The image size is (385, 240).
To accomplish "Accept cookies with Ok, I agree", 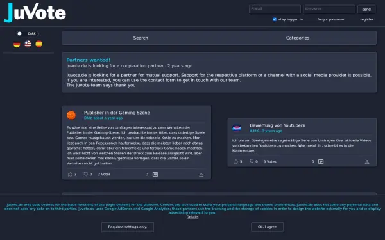I will coord(267,227).
